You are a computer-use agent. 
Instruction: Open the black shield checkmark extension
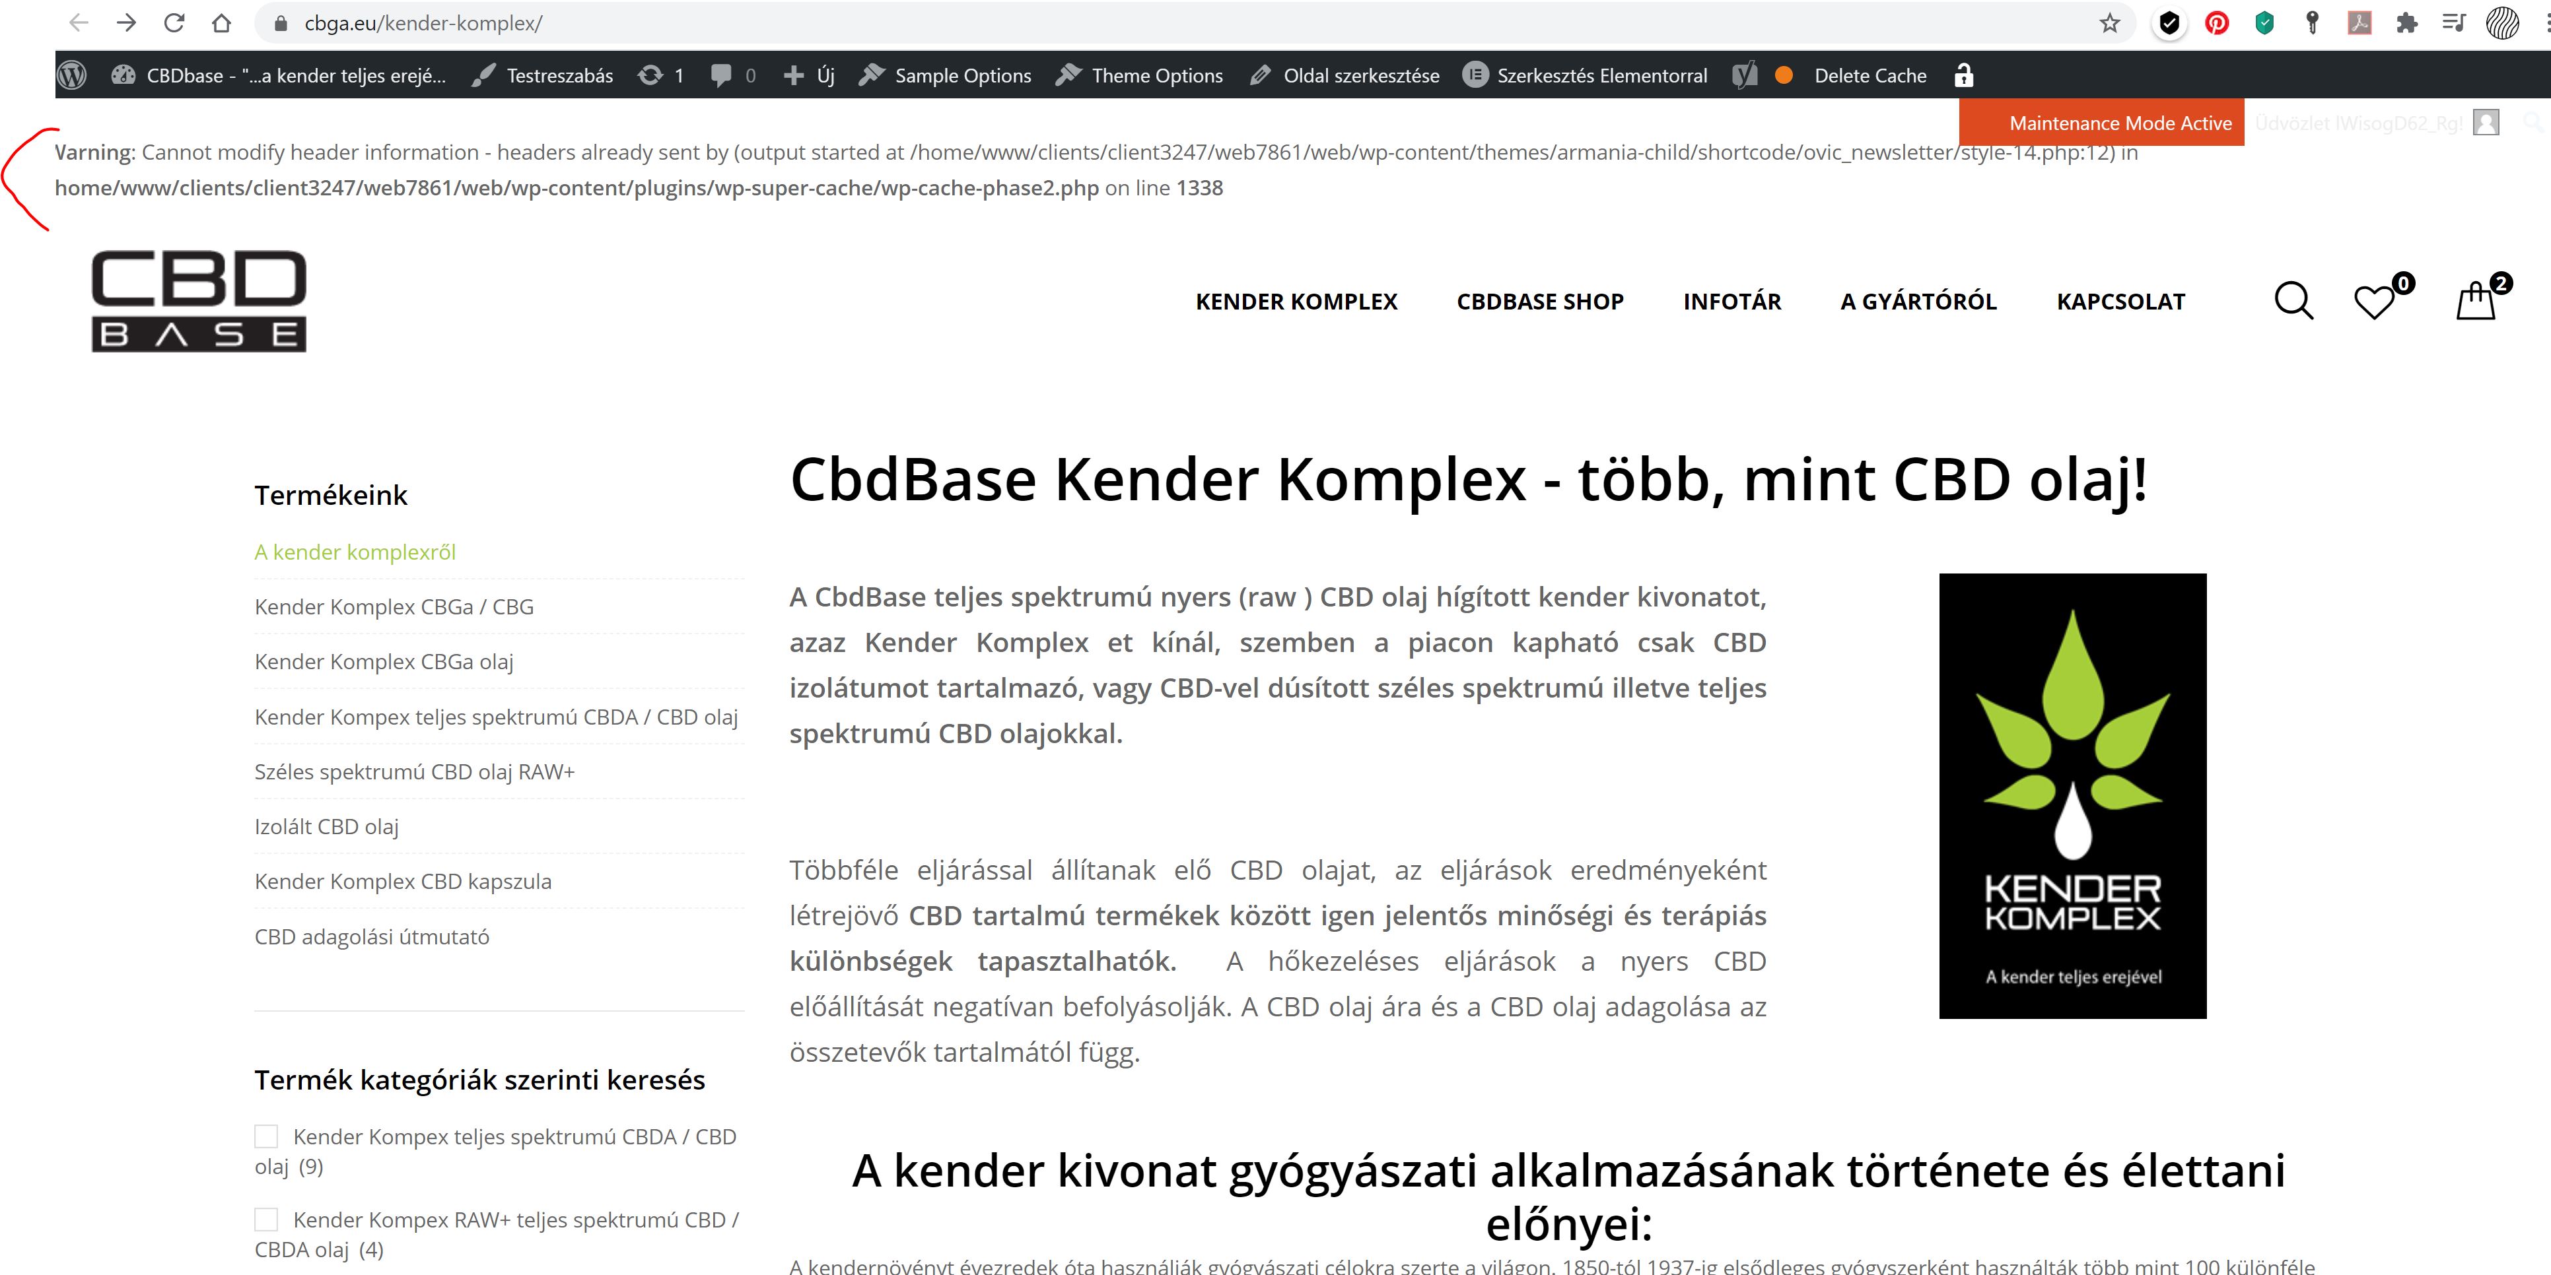2169,22
